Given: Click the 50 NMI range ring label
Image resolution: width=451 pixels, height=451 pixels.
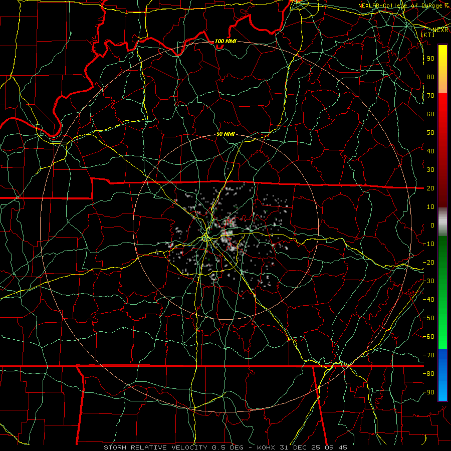Looking at the screenshot, I should [x=225, y=134].
